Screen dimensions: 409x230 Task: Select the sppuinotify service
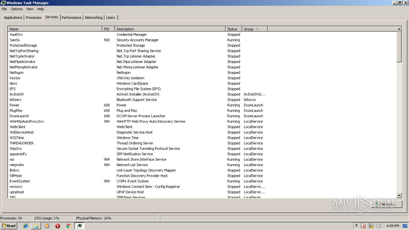18,154
